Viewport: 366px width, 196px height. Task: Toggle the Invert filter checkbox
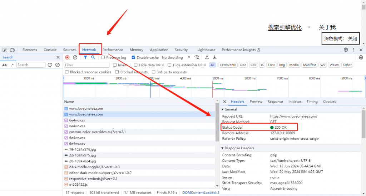pyautogui.click(x=115, y=65)
